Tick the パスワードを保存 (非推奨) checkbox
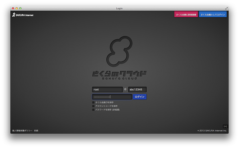The height and width of the screenshot is (148, 239). click(93, 110)
